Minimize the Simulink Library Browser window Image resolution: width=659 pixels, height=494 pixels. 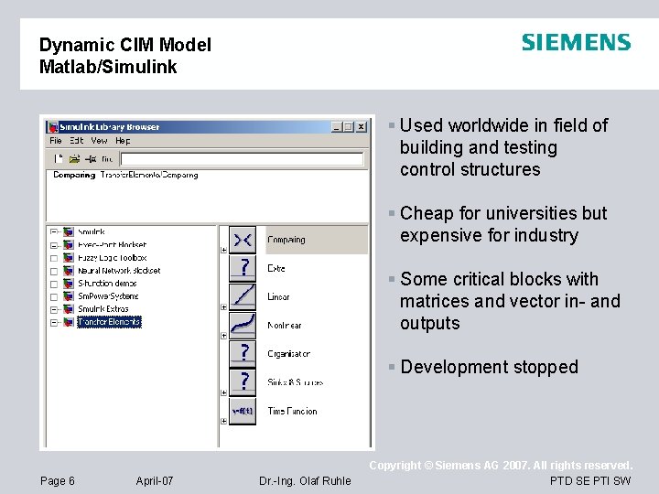tap(336, 127)
